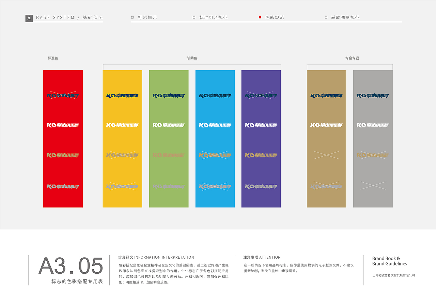436x308 pixels.
Task: Tick the square marker beside 标准组合规范
Action: pos(194,17)
